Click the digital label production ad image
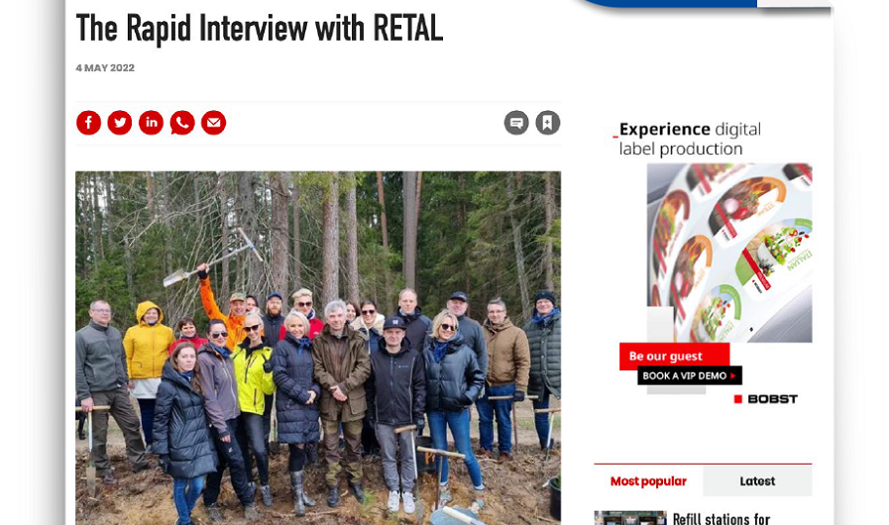Viewport: 889px width, 525px height. pos(729,253)
